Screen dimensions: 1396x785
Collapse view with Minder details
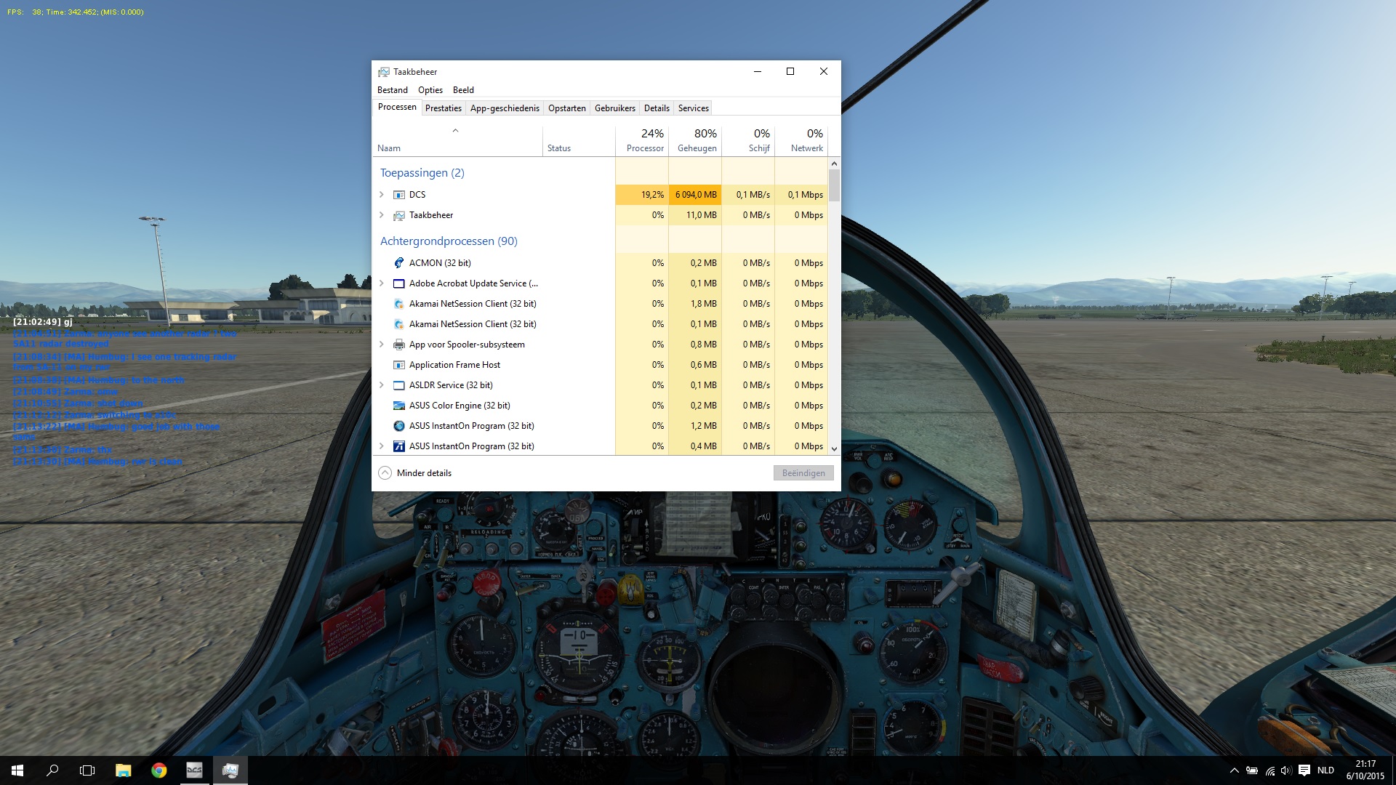(415, 473)
